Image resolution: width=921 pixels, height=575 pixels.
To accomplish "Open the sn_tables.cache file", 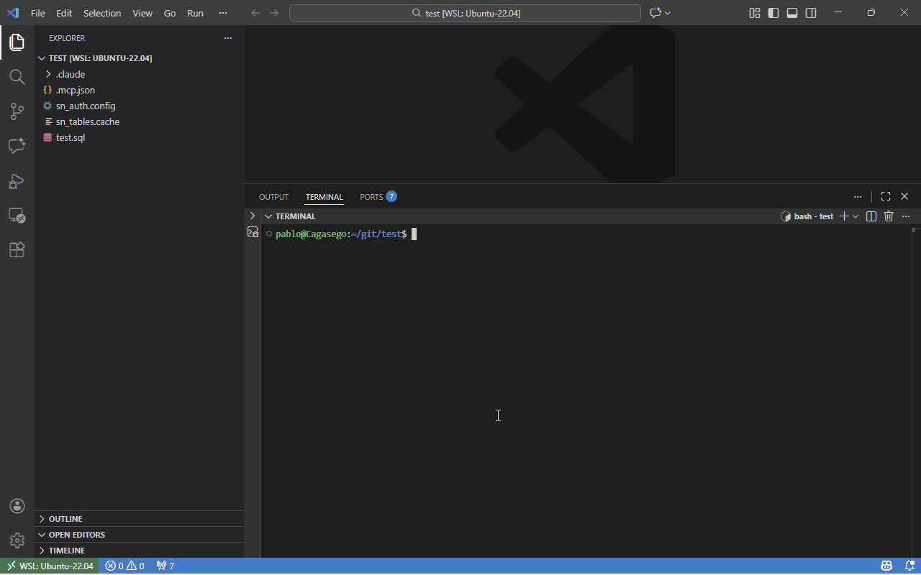I will [140, 121].
